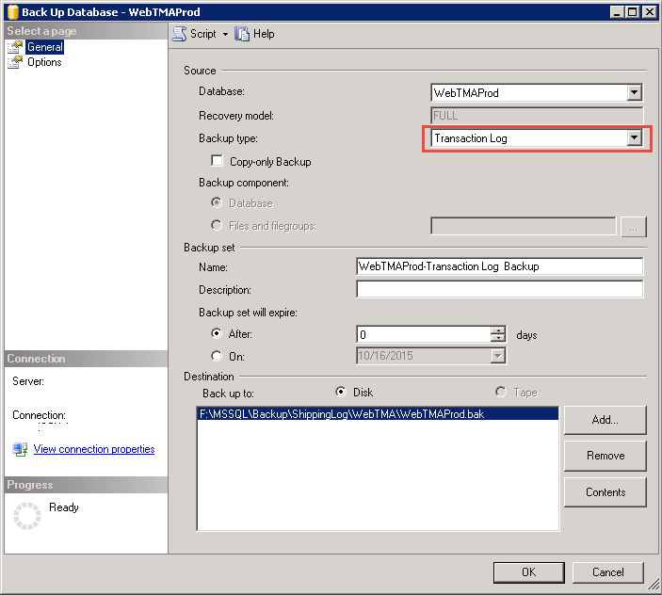The height and width of the screenshot is (595, 662).
Task: Open View connection properties link
Action: pyautogui.click(x=94, y=449)
